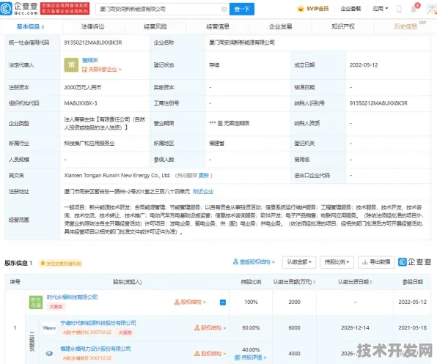Switch to the 经营风险 tab

(x=155, y=26)
